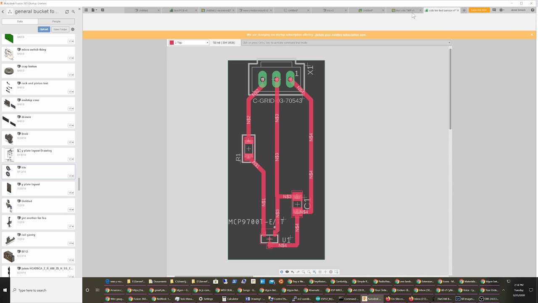Click undo in the bottom toolbar
Viewport: 538px width, 303px height.
[x=293, y=272]
